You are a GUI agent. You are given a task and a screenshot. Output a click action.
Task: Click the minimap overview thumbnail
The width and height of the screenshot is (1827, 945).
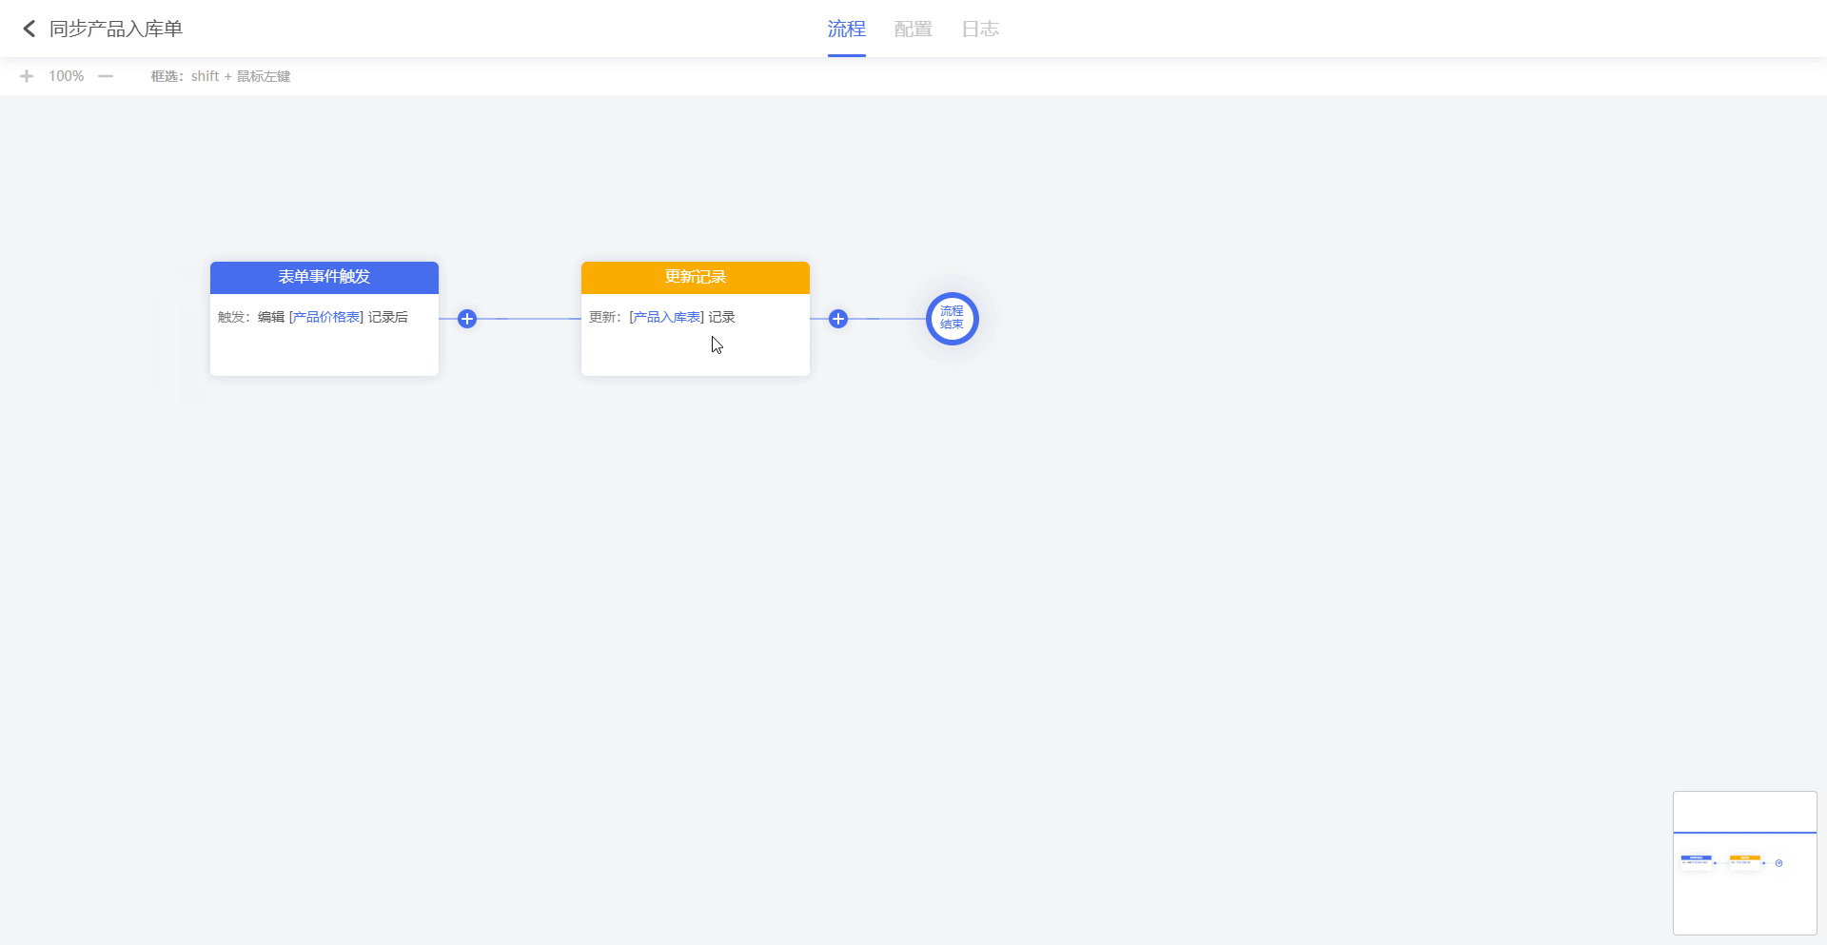pyautogui.click(x=1745, y=863)
